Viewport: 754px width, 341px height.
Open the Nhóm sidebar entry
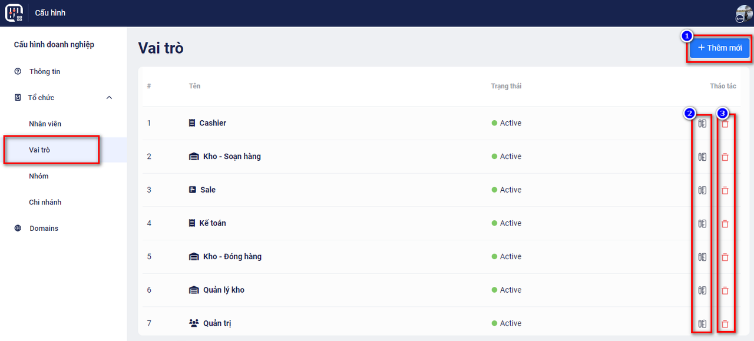pyautogui.click(x=39, y=176)
